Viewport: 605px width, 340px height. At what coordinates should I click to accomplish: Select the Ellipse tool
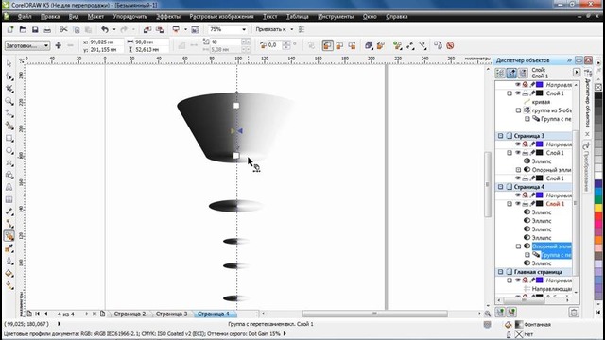click(x=9, y=151)
